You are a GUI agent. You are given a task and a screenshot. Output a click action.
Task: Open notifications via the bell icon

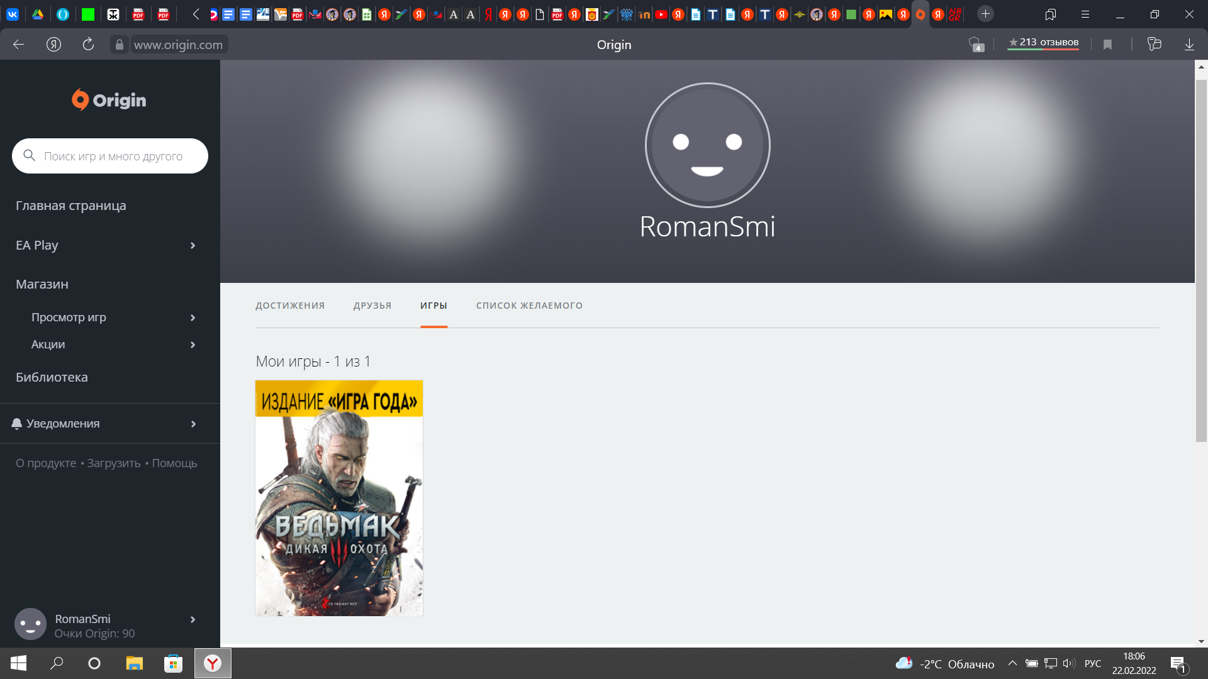coord(17,423)
